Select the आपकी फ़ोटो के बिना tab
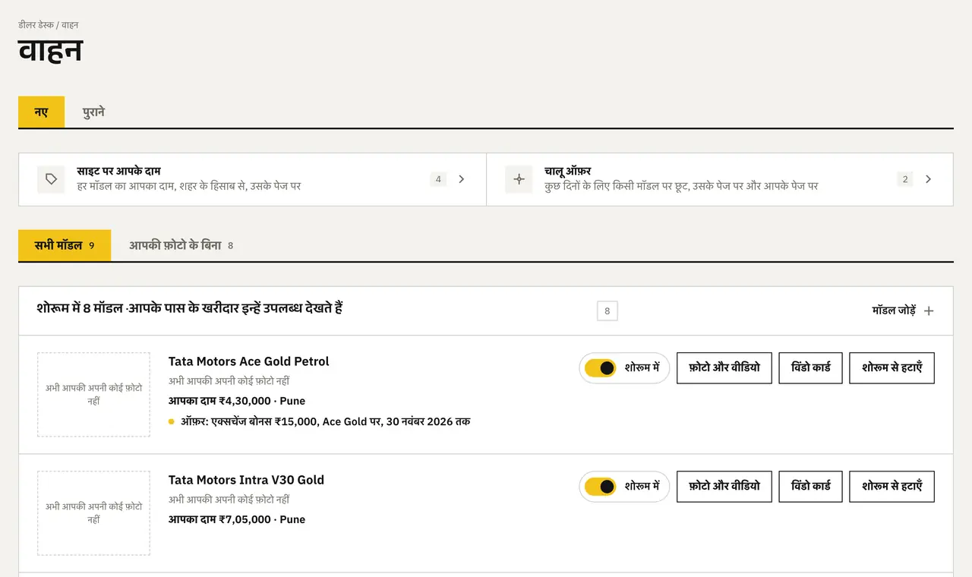This screenshot has height=577, width=972. pos(181,245)
